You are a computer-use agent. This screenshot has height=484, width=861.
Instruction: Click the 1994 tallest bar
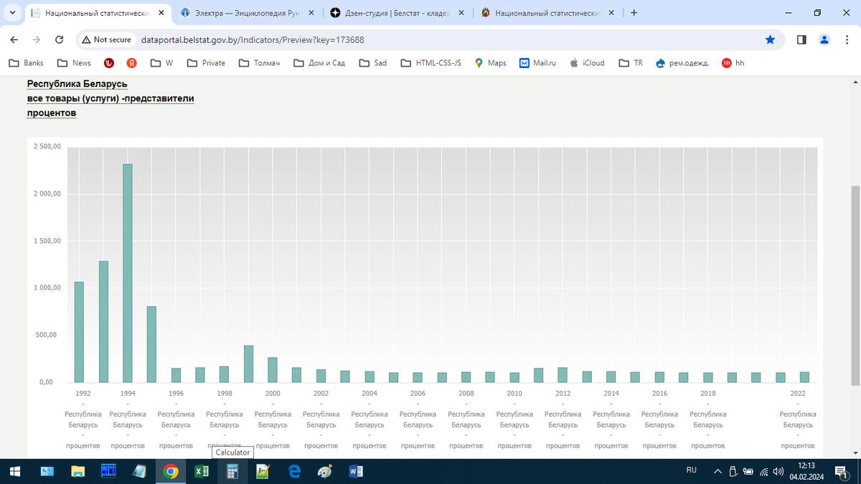tap(128, 273)
